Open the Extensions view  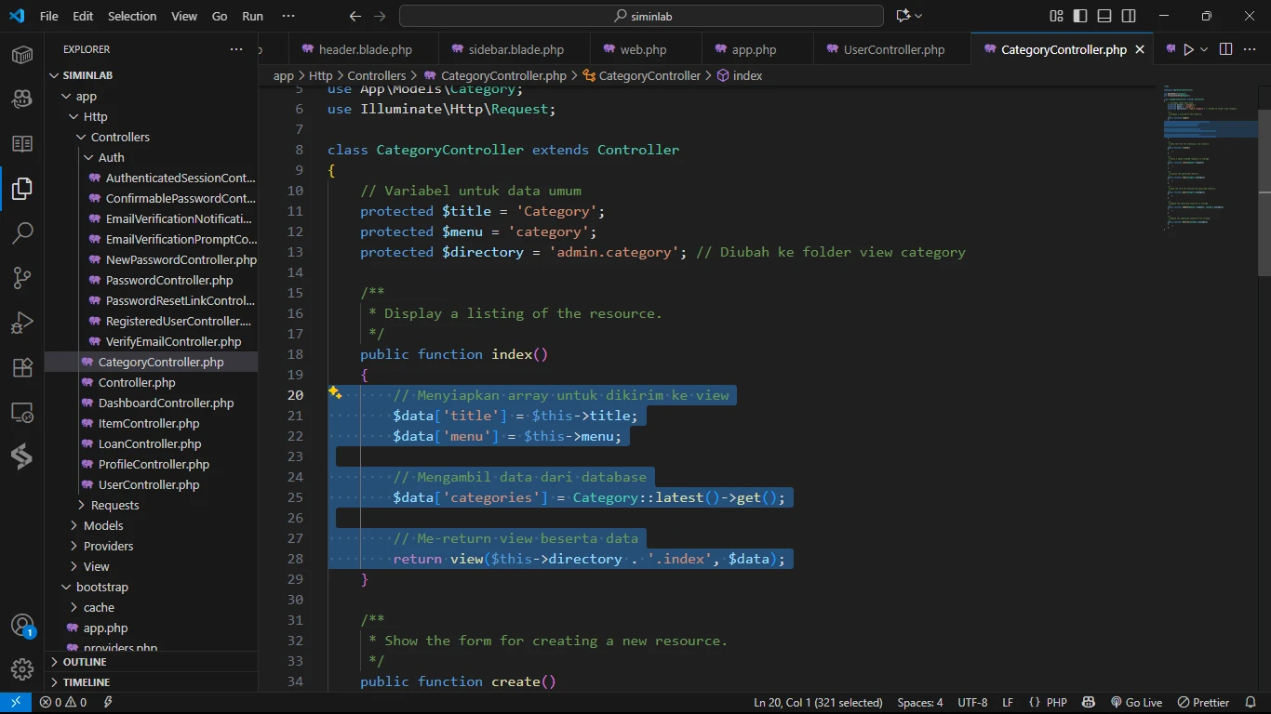click(x=22, y=367)
